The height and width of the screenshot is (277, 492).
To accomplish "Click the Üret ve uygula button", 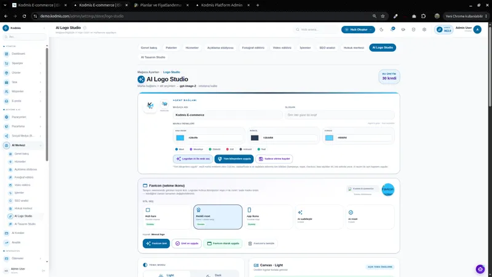I will click(187, 243).
